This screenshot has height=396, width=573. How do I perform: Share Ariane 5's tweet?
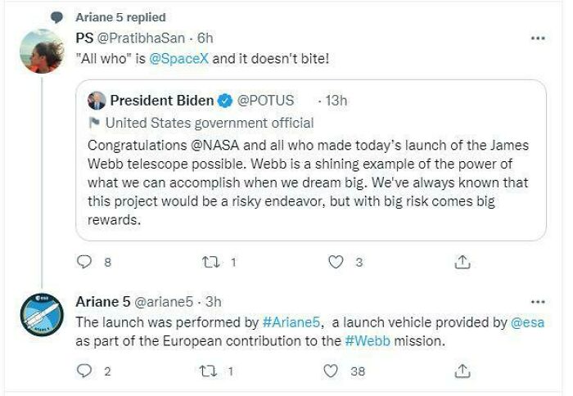pyautogui.click(x=462, y=371)
